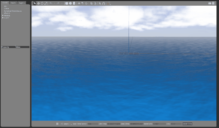The width and height of the screenshot is (219, 128).
Task: Take a screenshot with camera icon
Action: (x=210, y=3)
